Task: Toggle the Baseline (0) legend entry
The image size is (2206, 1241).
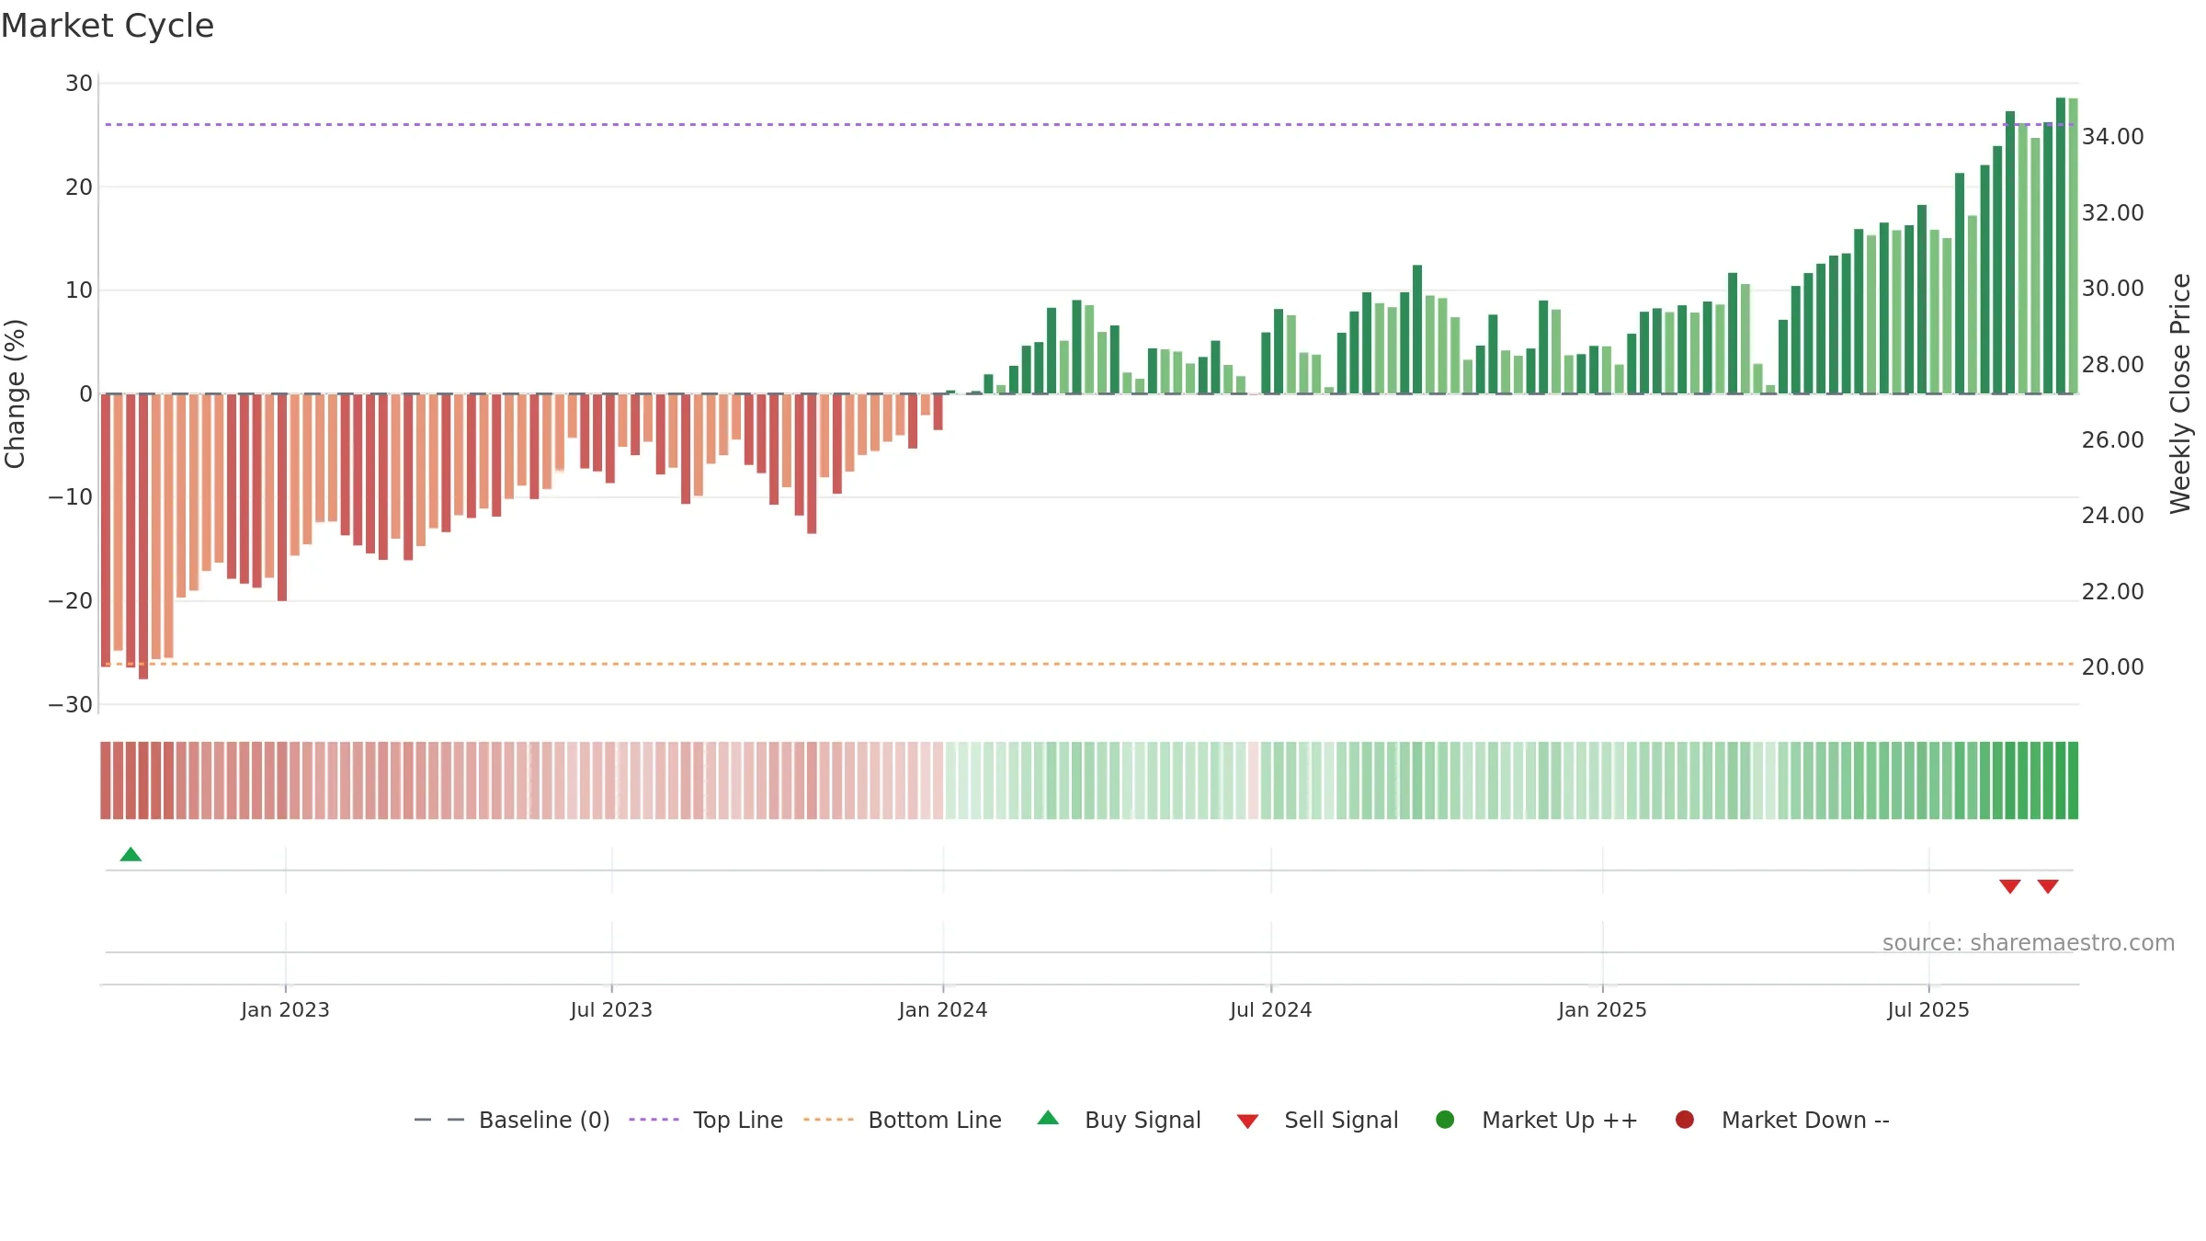Action: [512, 1120]
